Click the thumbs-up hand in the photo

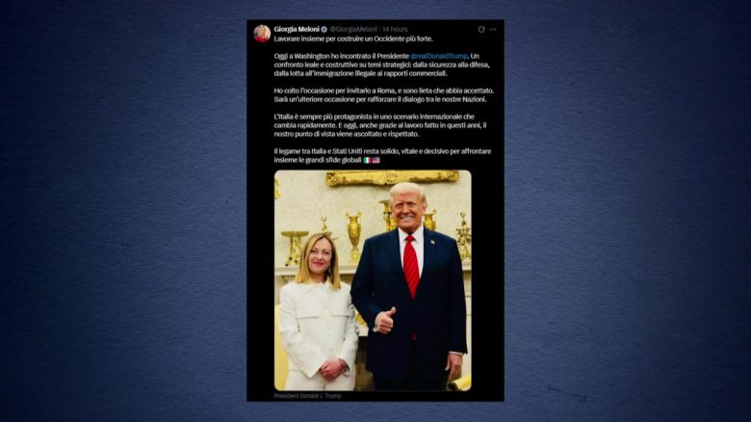coord(385,321)
